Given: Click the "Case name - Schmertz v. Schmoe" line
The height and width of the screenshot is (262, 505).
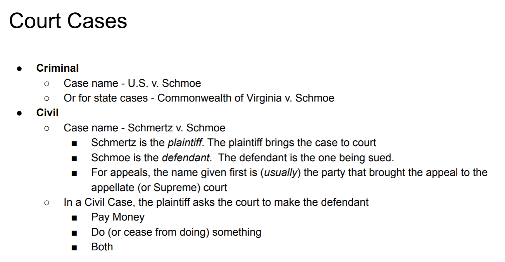Looking at the screenshot, I should (x=144, y=128).
